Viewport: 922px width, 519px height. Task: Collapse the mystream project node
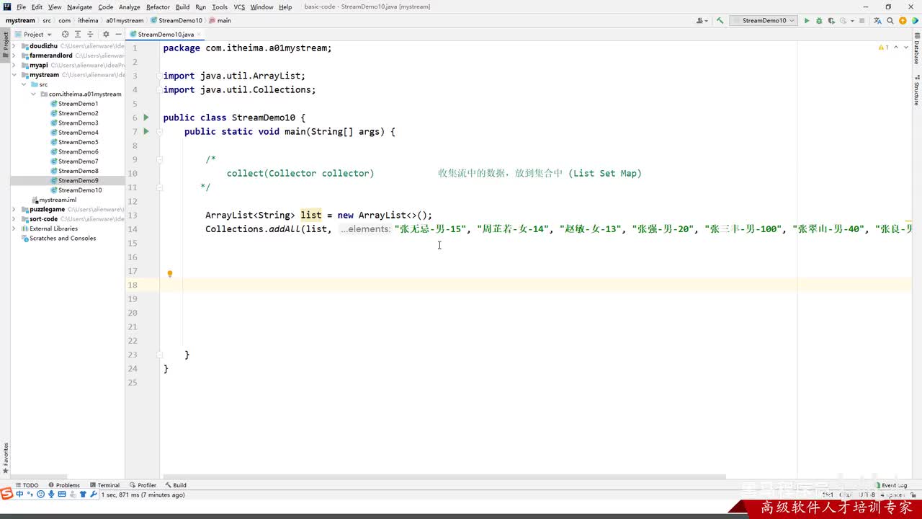[14, 75]
